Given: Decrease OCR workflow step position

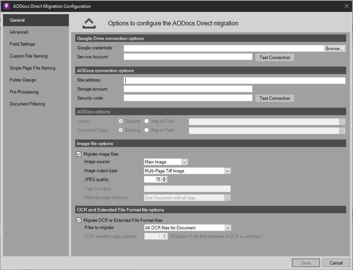Looking at the screenshot, I should 165,238.
